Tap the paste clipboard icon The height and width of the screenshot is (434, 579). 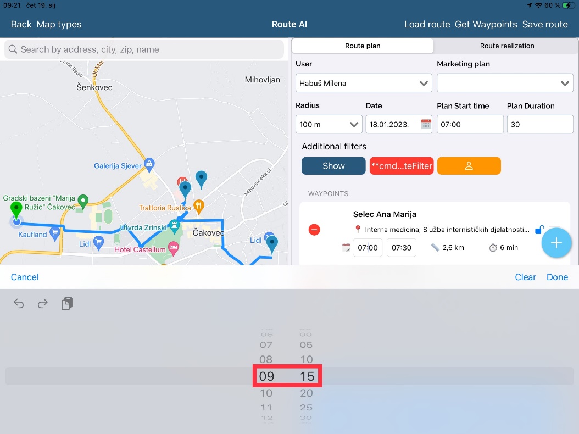(x=67, y=304)
